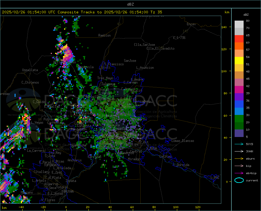Click the 'C_Guido' map label
Viewport: 261px width, 211px height.
click(x=39, y=102)
